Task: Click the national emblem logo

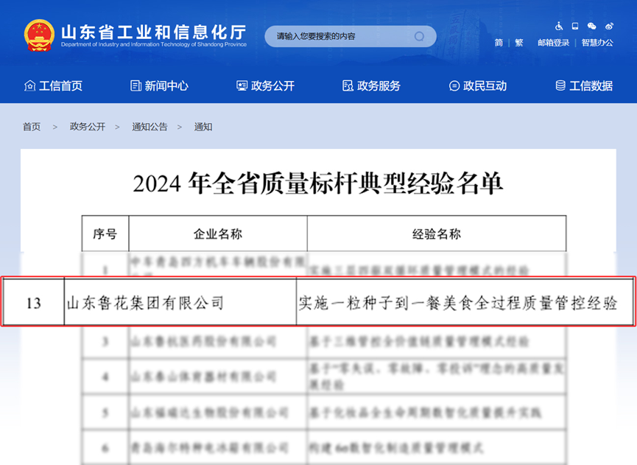Action: coord(39,36)
